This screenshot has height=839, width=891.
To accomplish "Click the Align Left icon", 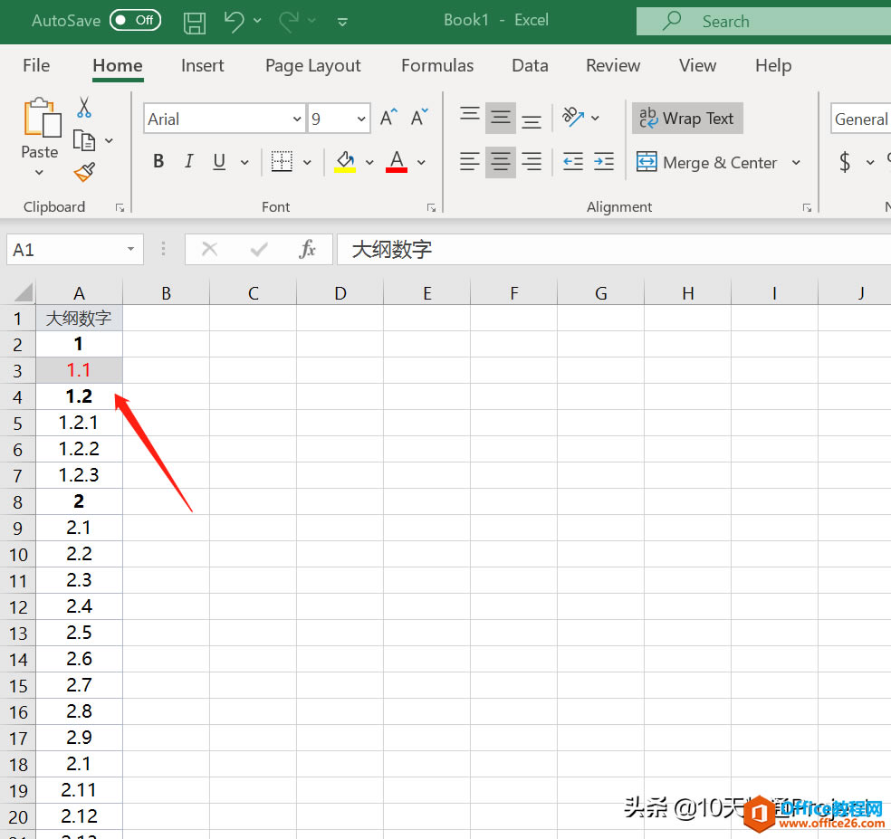I will pos(469,162).
